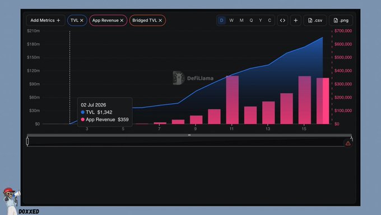This screenshot has height=215, width=381.
Task: Open the Add Metrics menu
Action: coord(45,20)
